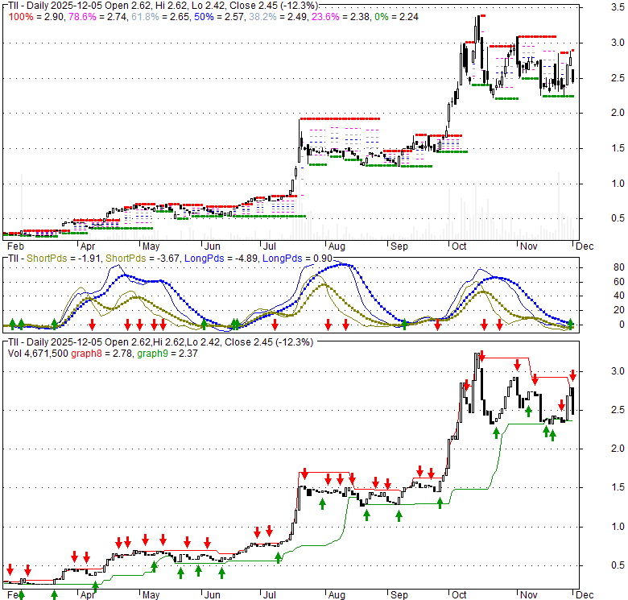Select the Nov month label under top chart
This screenshot has width=628, height=600.
pyautogui.click(x=529, y=246)
